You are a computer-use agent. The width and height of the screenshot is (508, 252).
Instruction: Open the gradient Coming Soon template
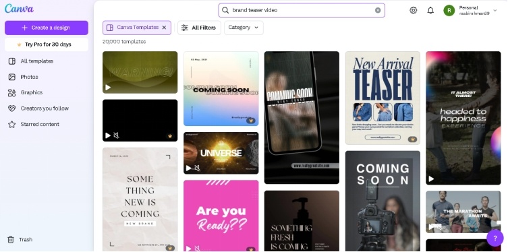[221, 89]
